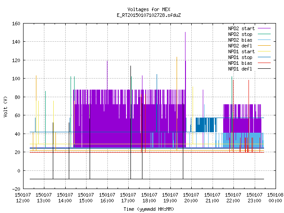
Task: Click the -20 y-axis tick label
Action: [16, 189]
